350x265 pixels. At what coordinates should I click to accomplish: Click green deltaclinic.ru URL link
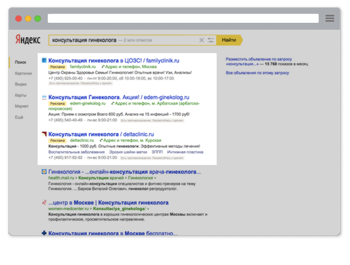(82, 140)
